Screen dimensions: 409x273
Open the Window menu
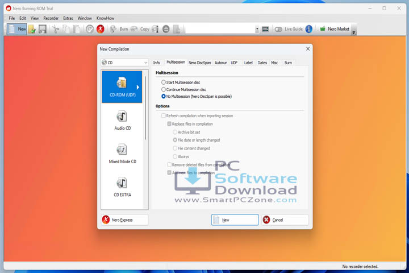pyautogui.click(x=85, y=18)
